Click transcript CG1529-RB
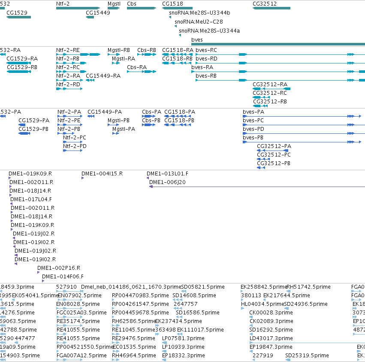 click(19, 72)
